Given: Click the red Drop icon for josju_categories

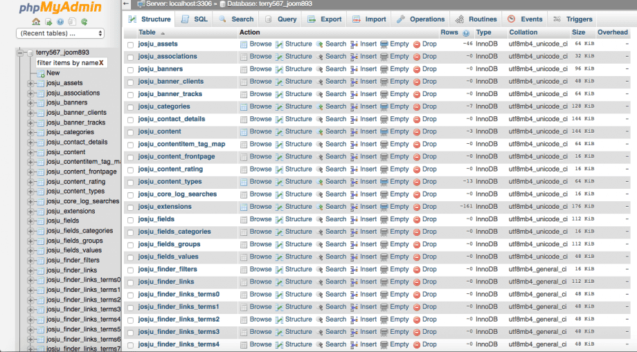Looking at the screenshot, I should [416, 107].
